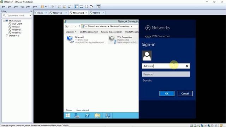
Task: Toggle the thumbnail bar icon
Action: point(82,7)
